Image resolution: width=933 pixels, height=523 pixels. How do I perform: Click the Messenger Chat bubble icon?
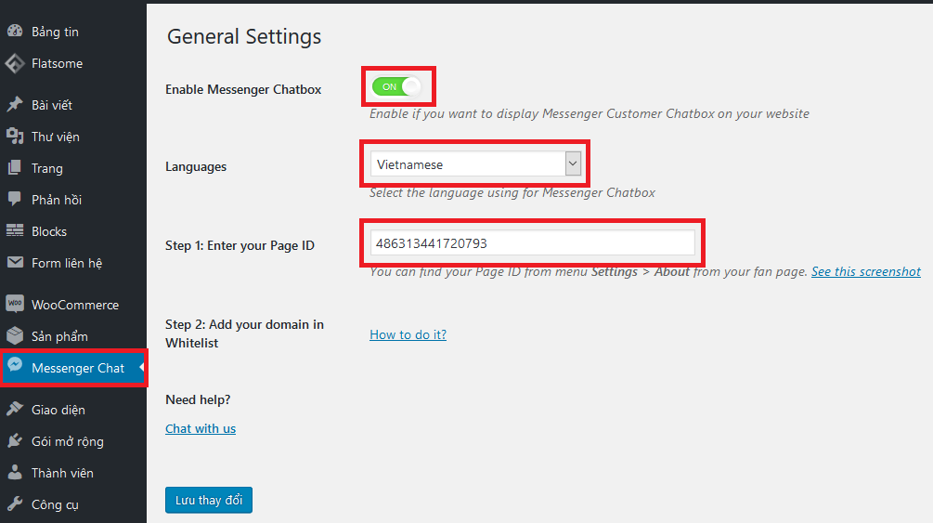coord(15,364)
